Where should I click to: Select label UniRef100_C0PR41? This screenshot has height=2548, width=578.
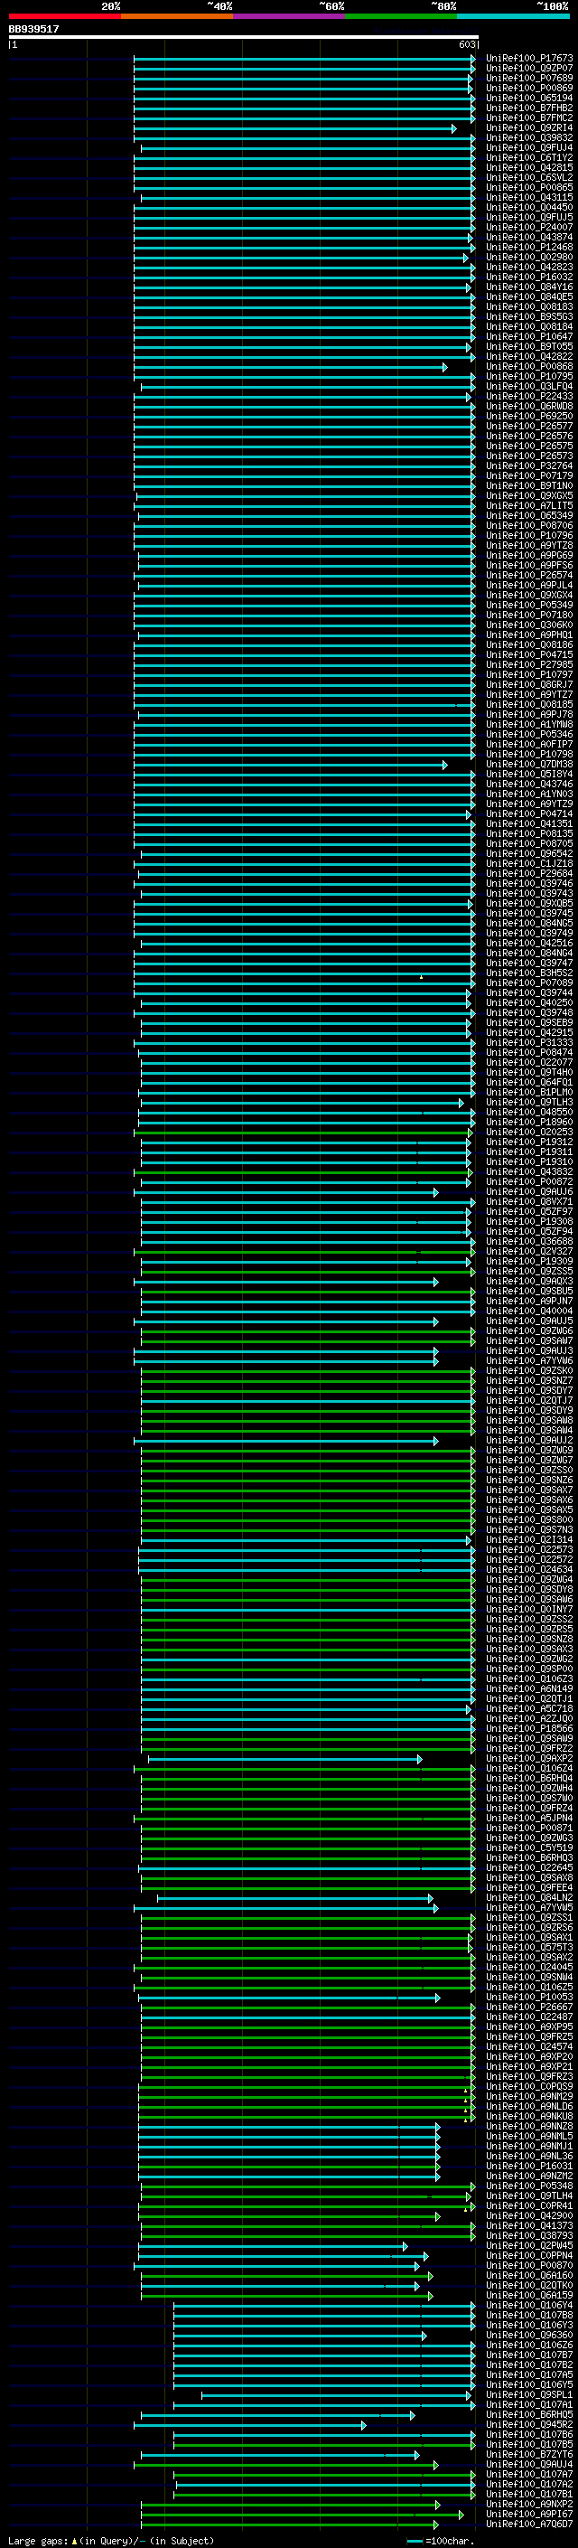[529, 2205]
